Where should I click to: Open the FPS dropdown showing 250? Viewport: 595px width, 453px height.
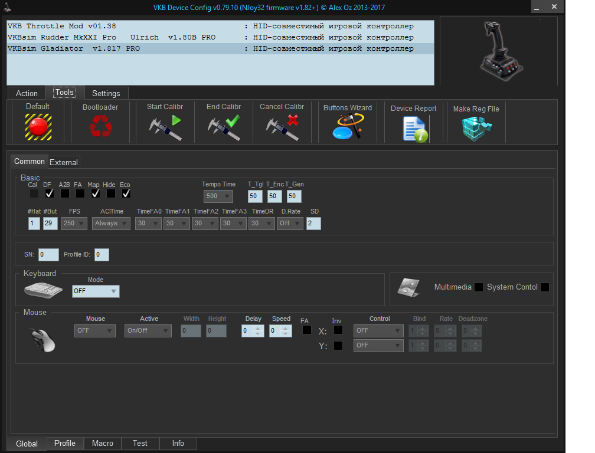point(74,224)
